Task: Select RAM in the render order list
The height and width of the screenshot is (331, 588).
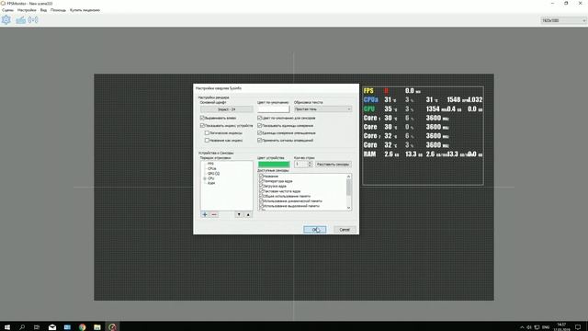Action: coord(211,183)
